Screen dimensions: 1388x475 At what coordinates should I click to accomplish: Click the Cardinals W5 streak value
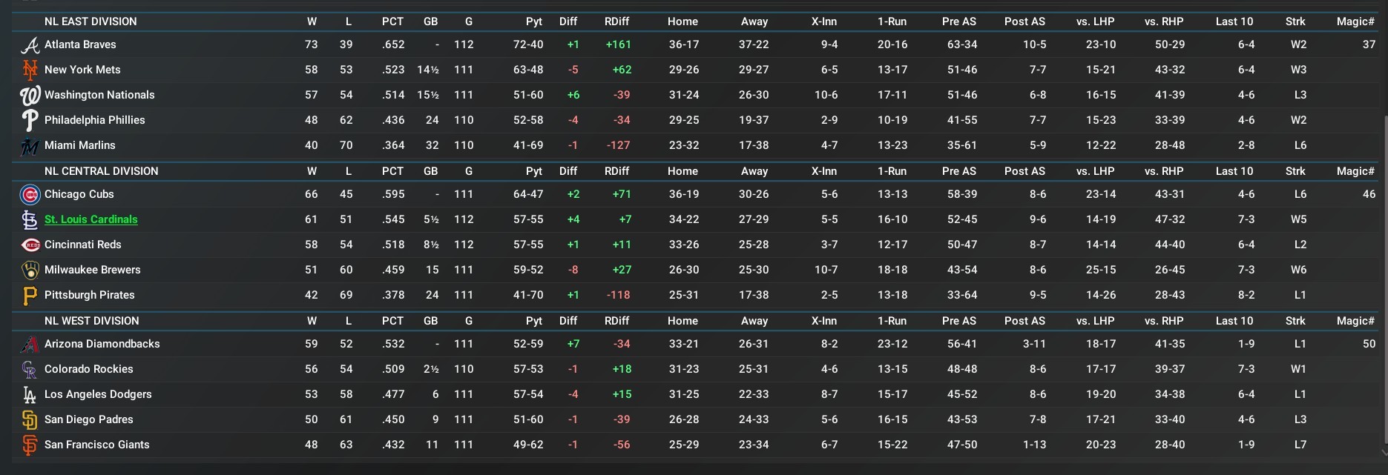click(1298, 219)
